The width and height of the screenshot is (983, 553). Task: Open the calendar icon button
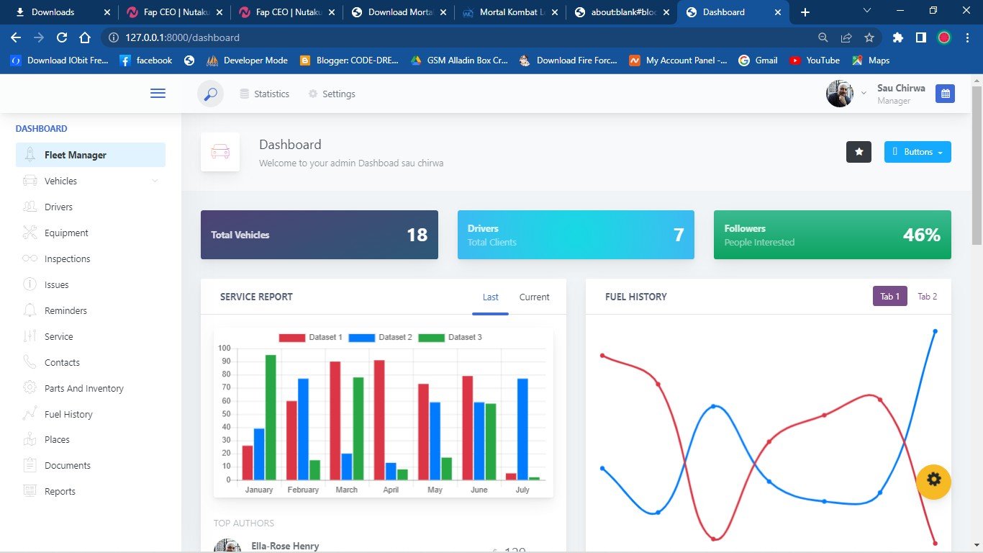tap(945, 94)
